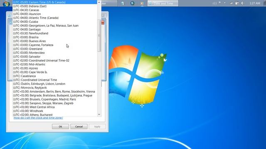Select Georgetown, La Paz, Manaus, San Juan
Screen dimensions: 266x149
(x=55, y=26)
